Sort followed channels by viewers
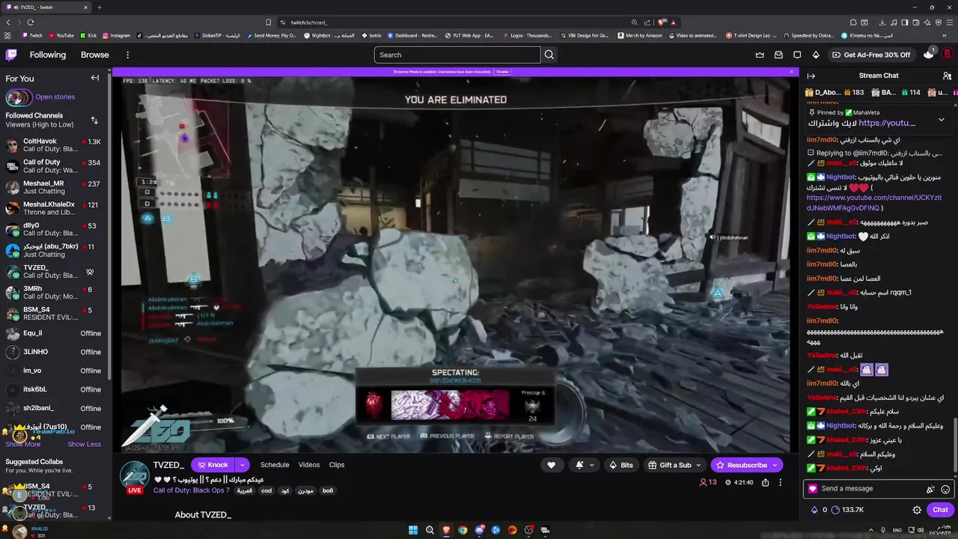Screen dimensions: 958x539 [94, 120]
